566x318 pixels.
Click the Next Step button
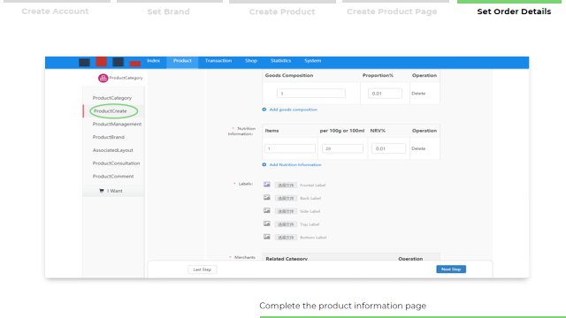pyautogui.click(x=451, y=269)
